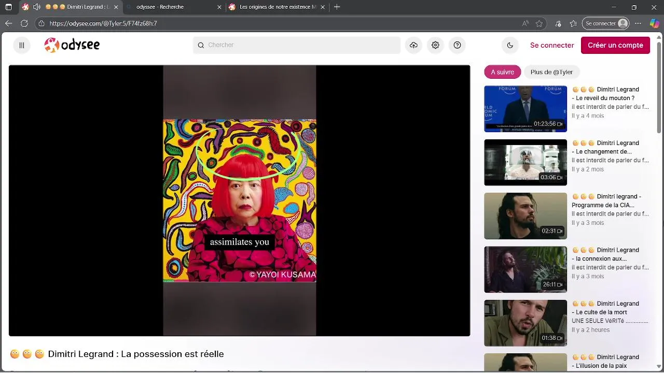Screen dimensions: 664x373
Task: Click the browser profile 'Se connecter' button
Action: [x=606, y=23]
